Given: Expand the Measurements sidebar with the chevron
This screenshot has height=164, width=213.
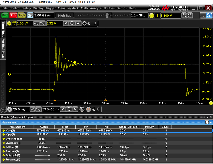Looking at the screenshot, I should 3,110.
